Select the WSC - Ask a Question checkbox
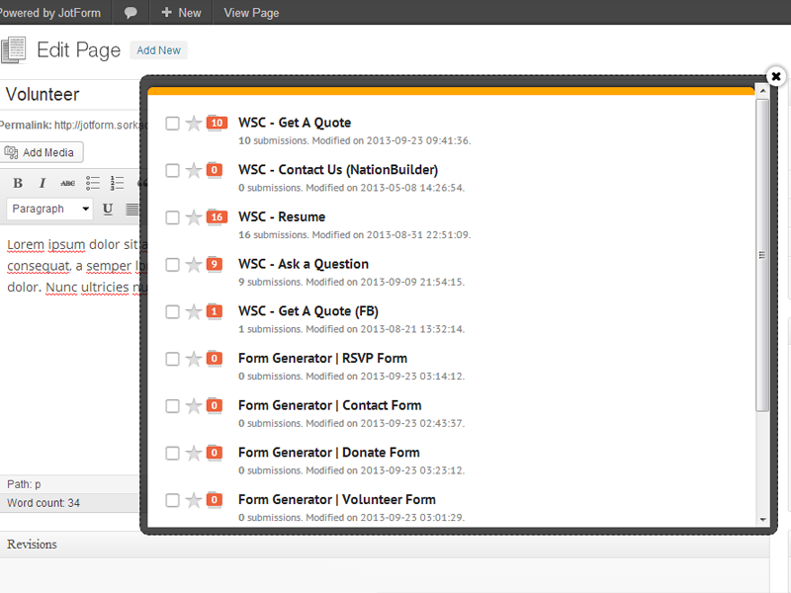The height and width of the screenshot is (593, 791). pos(172,265)
